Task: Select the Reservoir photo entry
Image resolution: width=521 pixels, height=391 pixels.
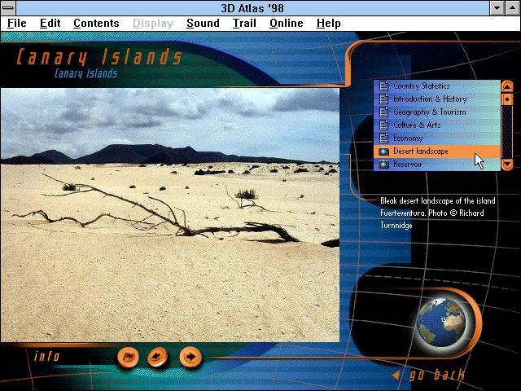Action: pos(437,165)
